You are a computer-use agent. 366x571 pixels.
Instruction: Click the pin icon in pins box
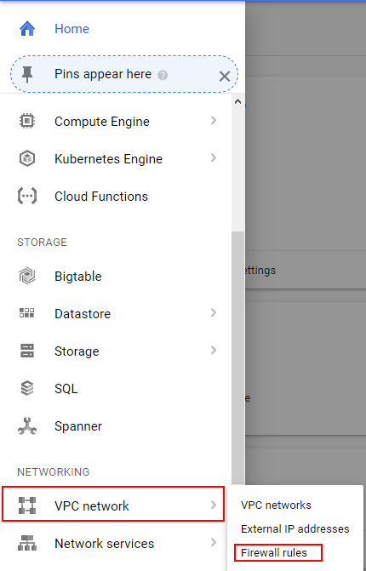[27, 74]
